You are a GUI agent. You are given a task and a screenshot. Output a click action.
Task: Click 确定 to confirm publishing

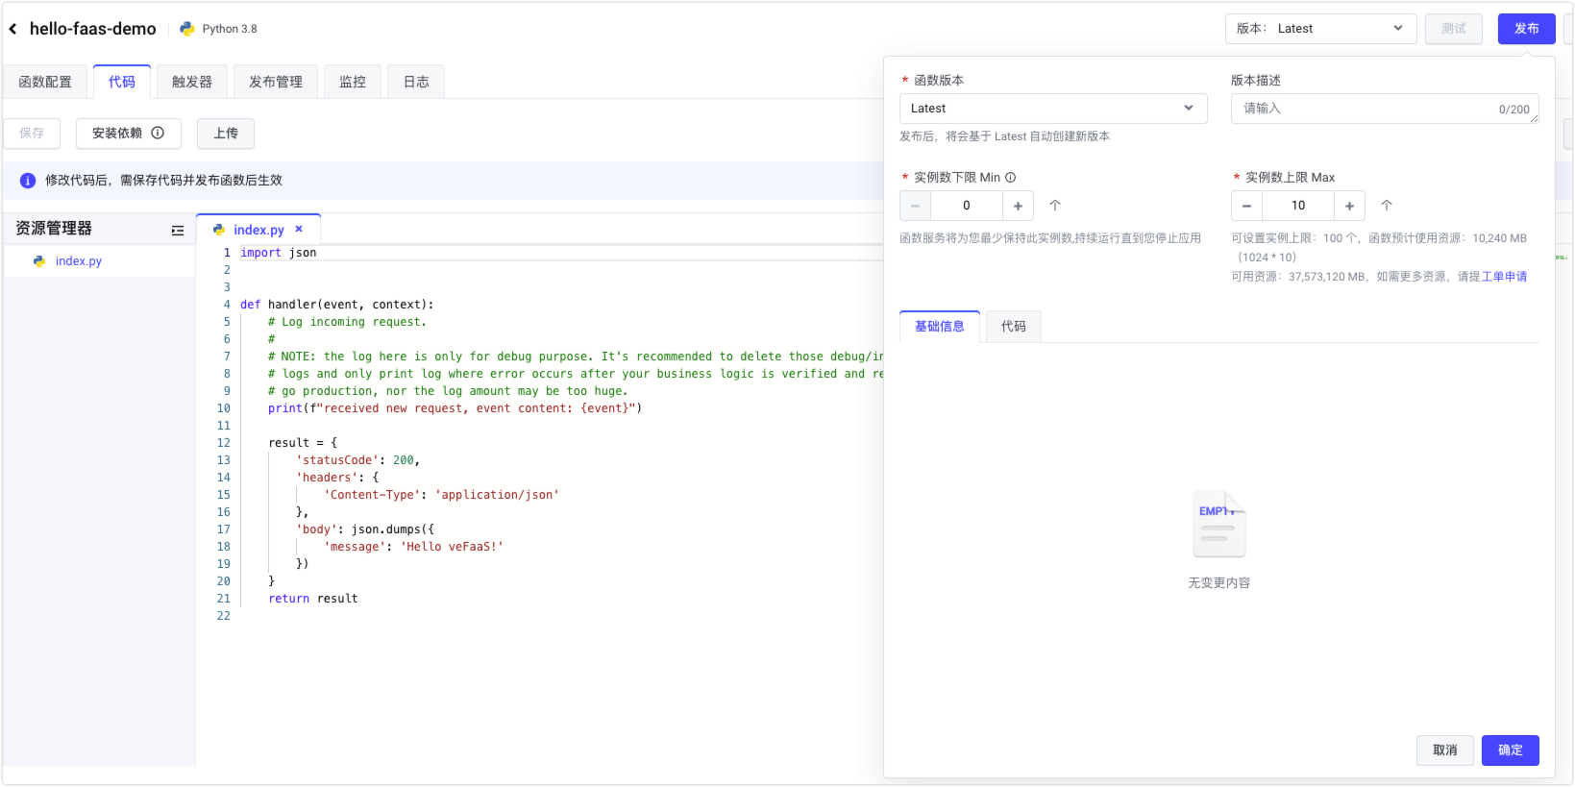[1511, 750]
